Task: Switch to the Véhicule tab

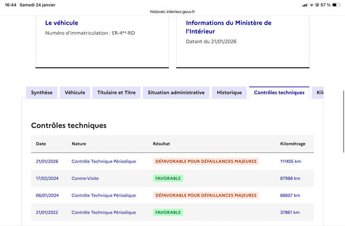Action: pyautogui.click(x=75, y=93)
